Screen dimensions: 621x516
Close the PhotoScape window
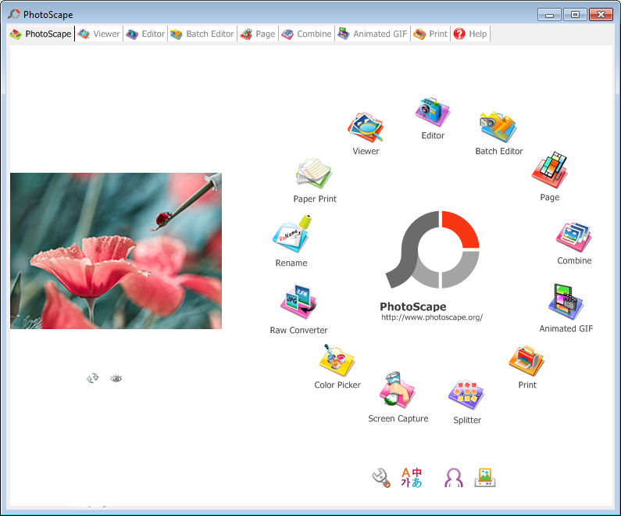coord(601,15)
